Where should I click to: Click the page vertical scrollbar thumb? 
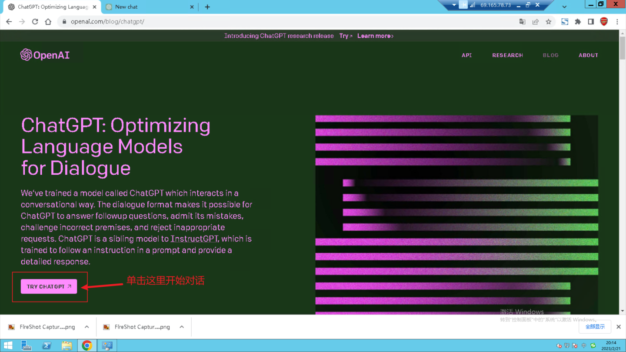622,49
